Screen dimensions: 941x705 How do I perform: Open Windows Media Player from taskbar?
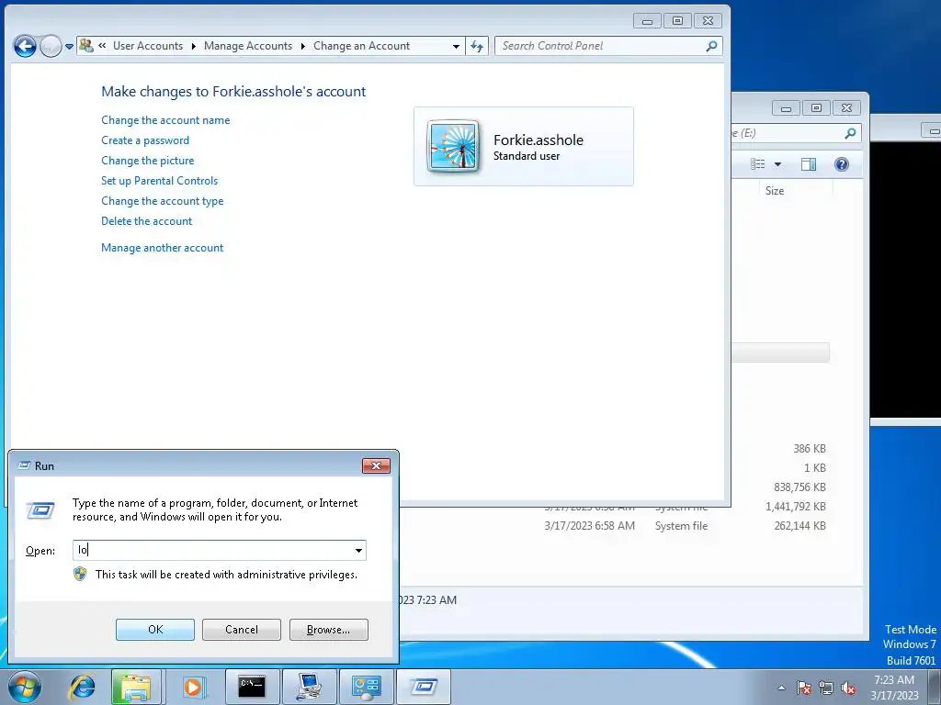(193, 687)
